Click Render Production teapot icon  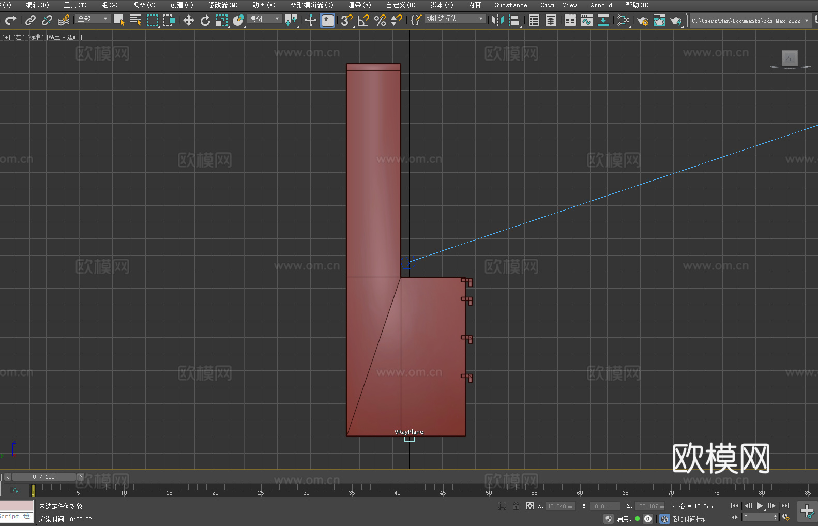coord(676,20)
